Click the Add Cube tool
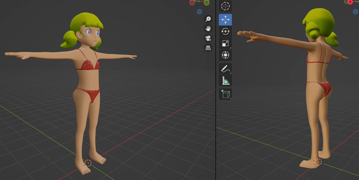This screenshot has width=359, height=180. pos(225,94)
